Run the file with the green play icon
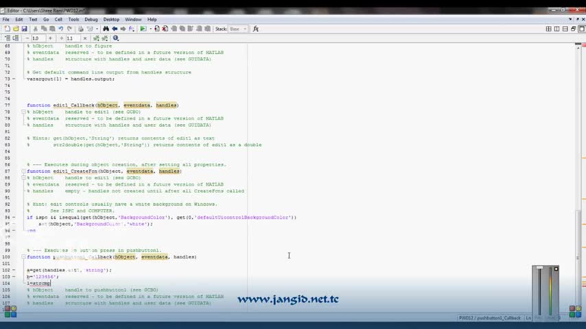The width and height of the screenshot is (586, 329). point(143,29)
